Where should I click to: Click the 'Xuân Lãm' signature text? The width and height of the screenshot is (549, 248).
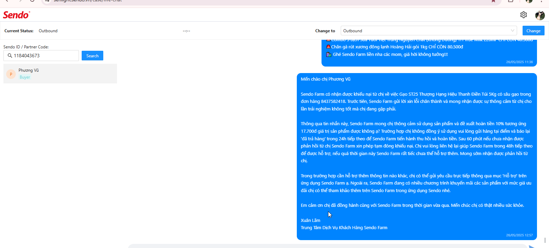pyautogui.click(x=311, y=221)
